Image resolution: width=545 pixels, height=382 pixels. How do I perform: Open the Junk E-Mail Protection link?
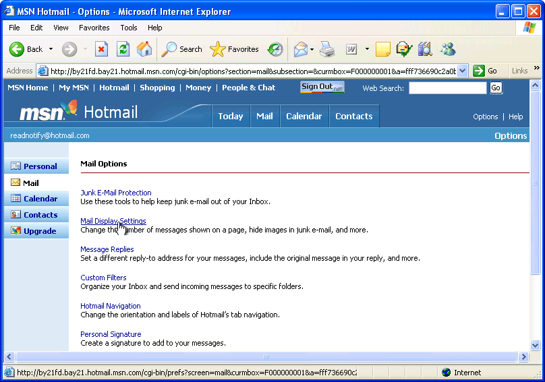point(116,193)
